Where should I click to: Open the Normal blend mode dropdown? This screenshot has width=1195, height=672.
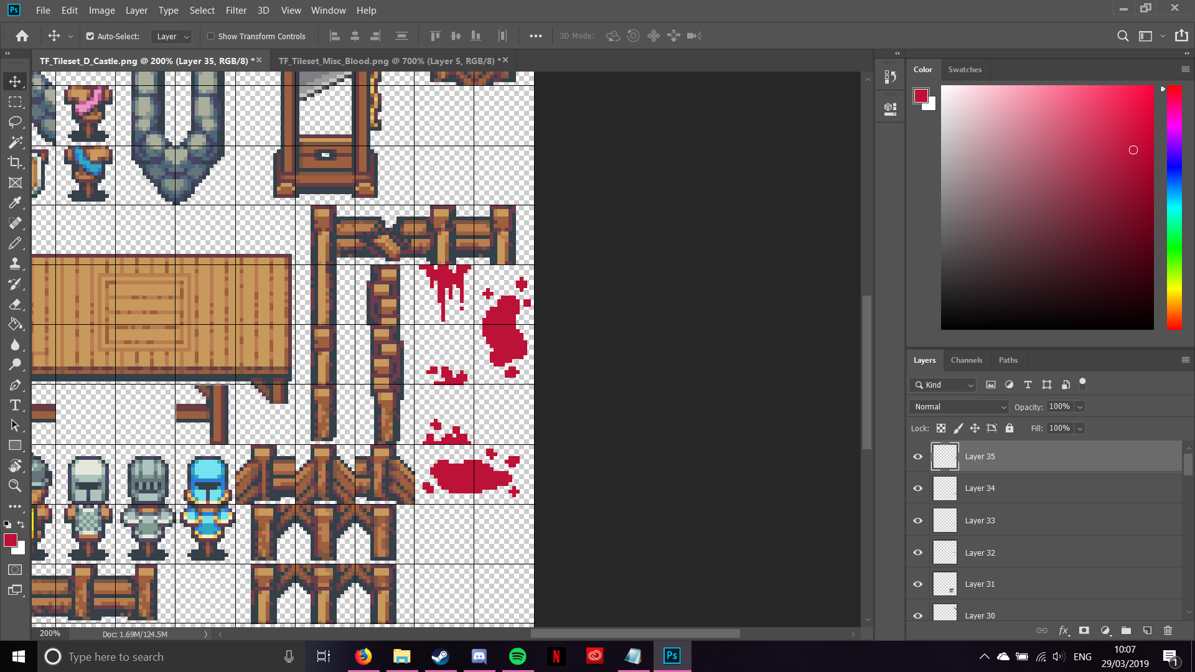(958, 407)
